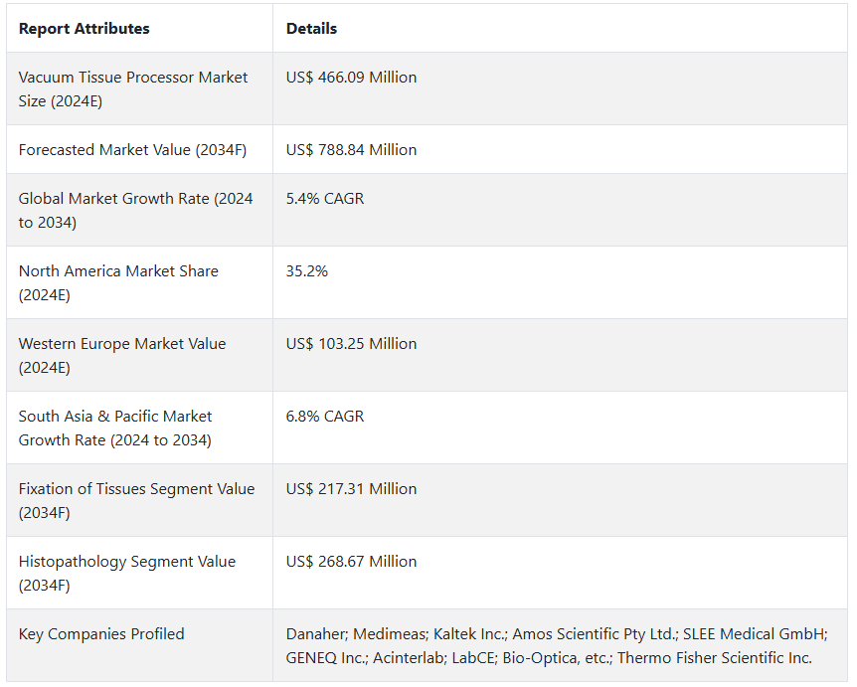Image resolution: width=857 pixels, height=687 pixels.
Task: Click the Details column header
Action: 311,29
